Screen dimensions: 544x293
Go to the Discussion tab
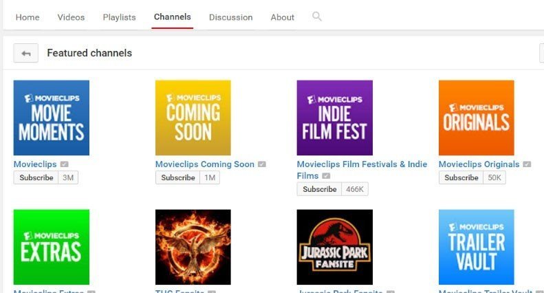pyautogui.click(x=230, y=17)
